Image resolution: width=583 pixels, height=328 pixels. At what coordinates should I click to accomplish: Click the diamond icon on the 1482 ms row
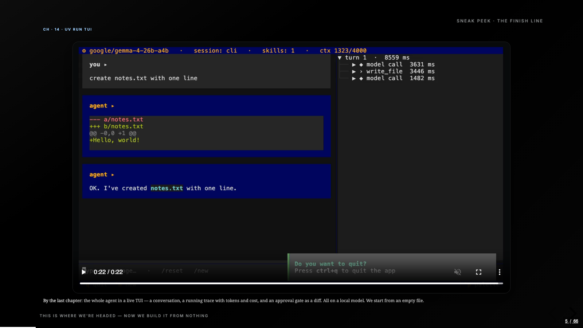[x=361, y=78]
